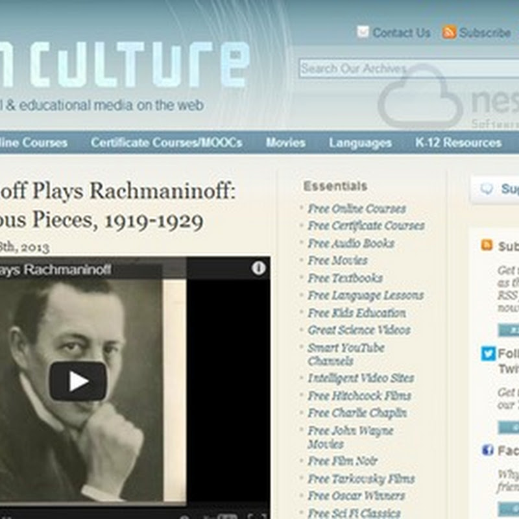This screenshot has height=519, width=519.
Task: Open the Contact Us text link
Action: 401,33
